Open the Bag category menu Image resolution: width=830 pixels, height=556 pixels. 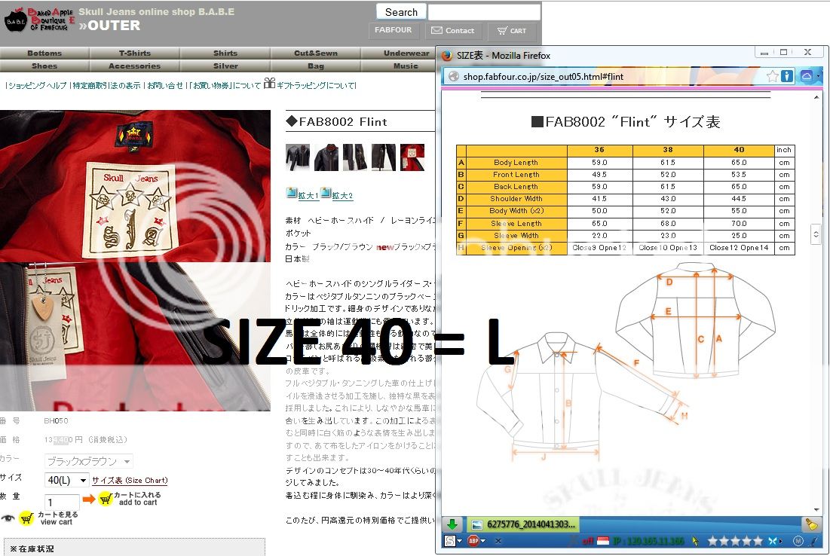pyautogui.click(x=315, y=66)
